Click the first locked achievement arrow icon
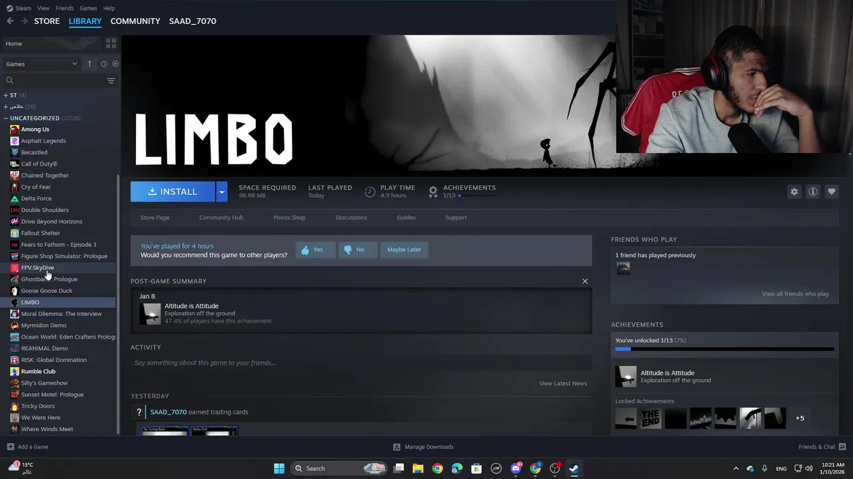The width and height of the screenshot is (853, 479). [626, 418]
